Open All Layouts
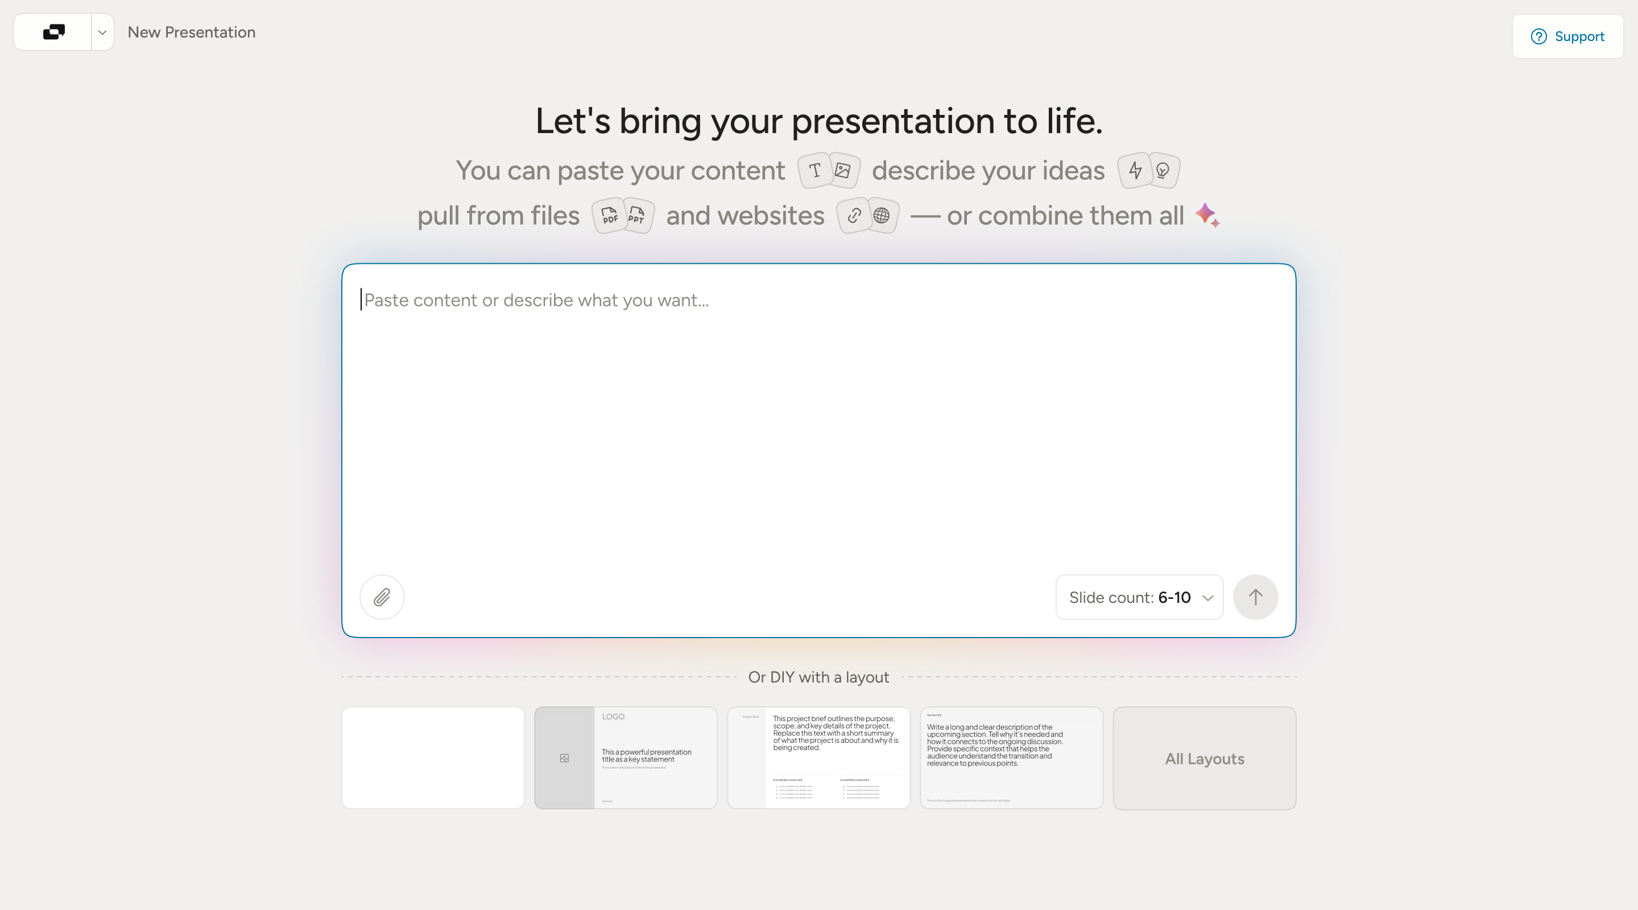This screenshot has height=910, width=1638. 1205,758
